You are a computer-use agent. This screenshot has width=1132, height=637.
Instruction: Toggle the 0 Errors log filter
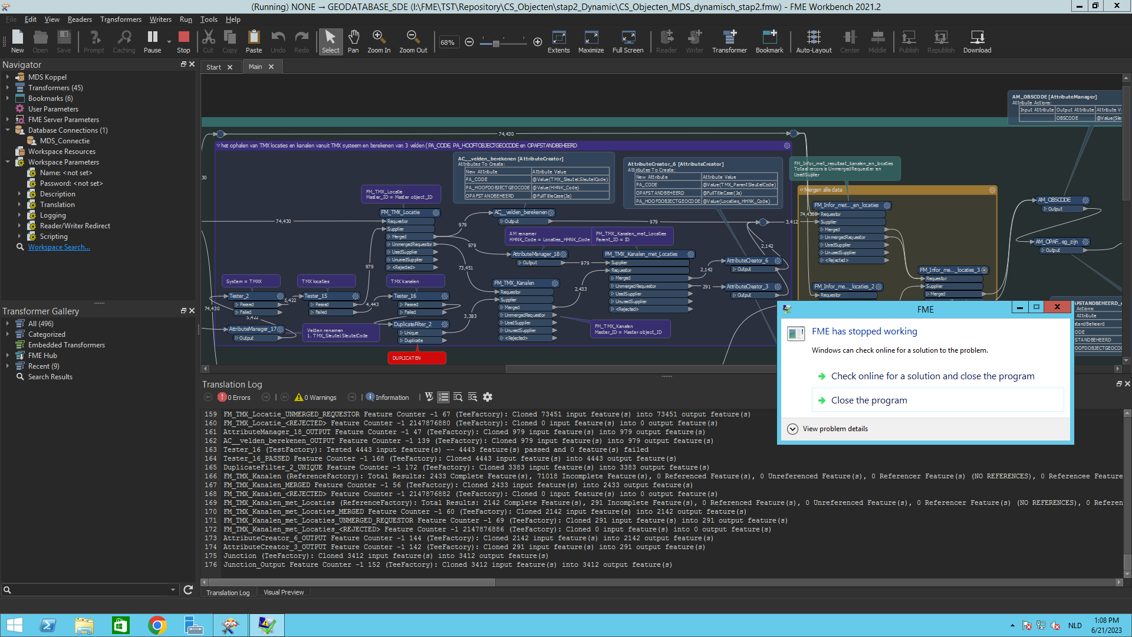[235, 397]
